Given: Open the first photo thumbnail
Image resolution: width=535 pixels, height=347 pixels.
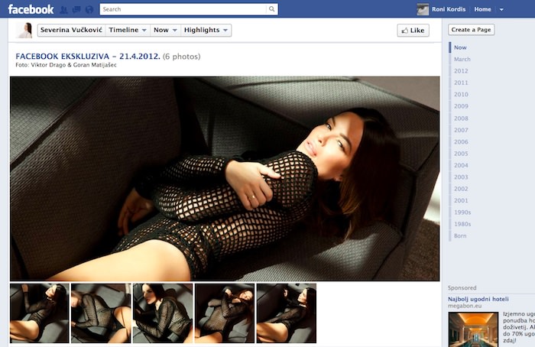Looking at the screenshot, I should tap(39, 313).
